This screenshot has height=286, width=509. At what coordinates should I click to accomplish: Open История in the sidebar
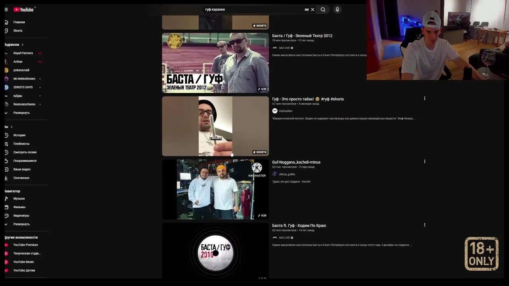point(19,135)
